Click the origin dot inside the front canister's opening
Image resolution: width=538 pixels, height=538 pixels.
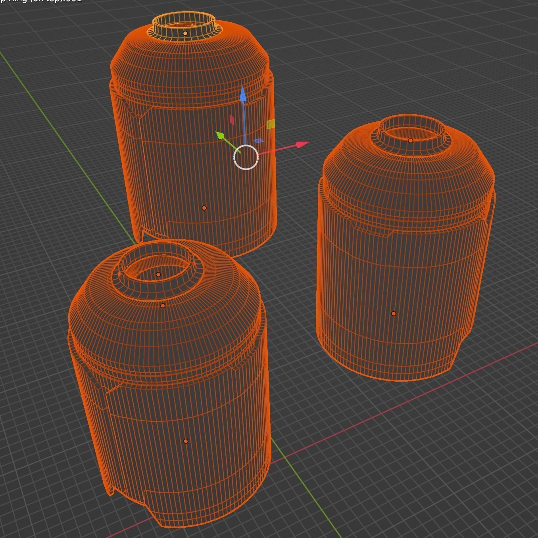click(158, 275)
